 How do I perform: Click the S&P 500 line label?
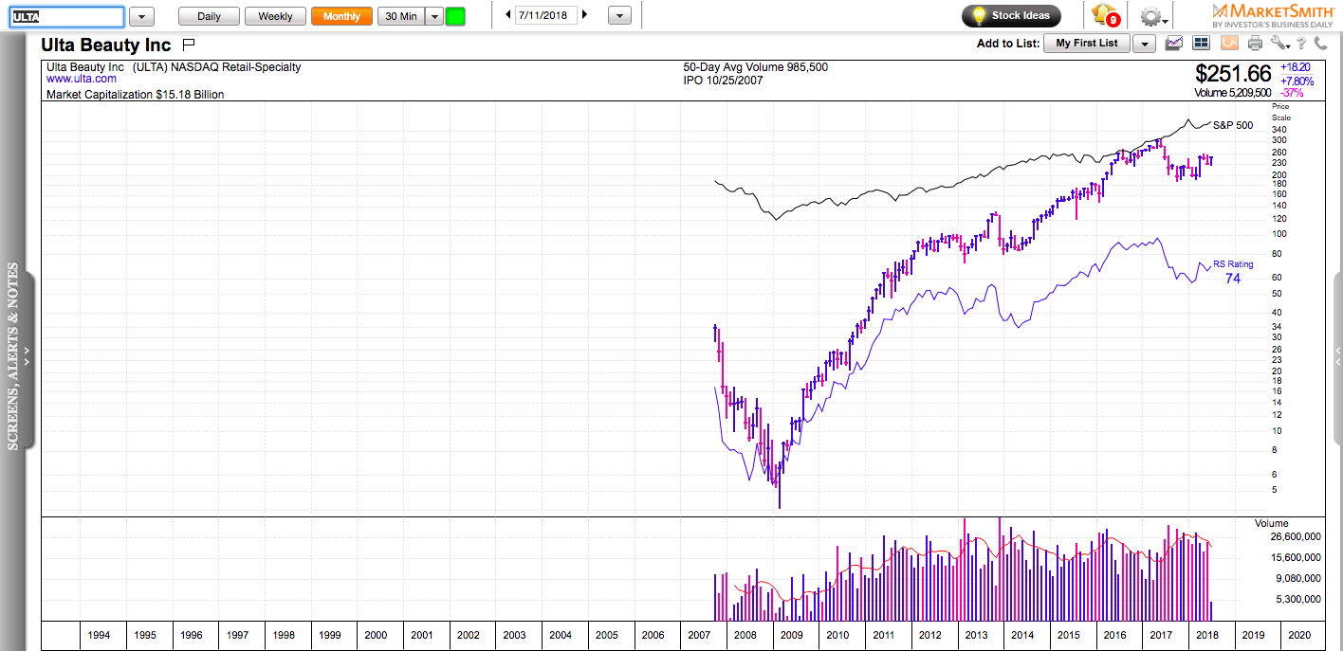click(1233, 125)
